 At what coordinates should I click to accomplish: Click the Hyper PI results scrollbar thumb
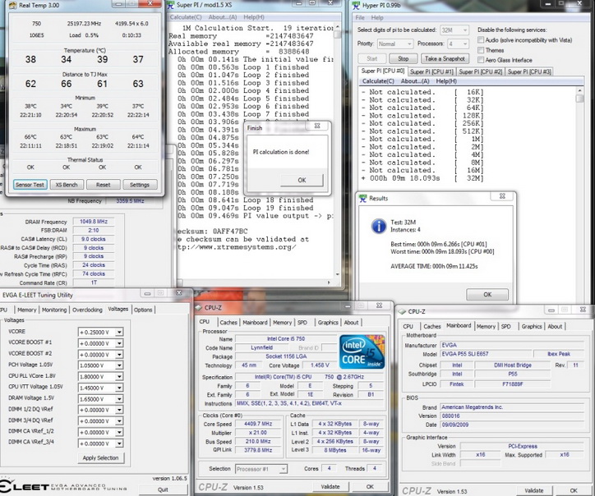[579, 99]
